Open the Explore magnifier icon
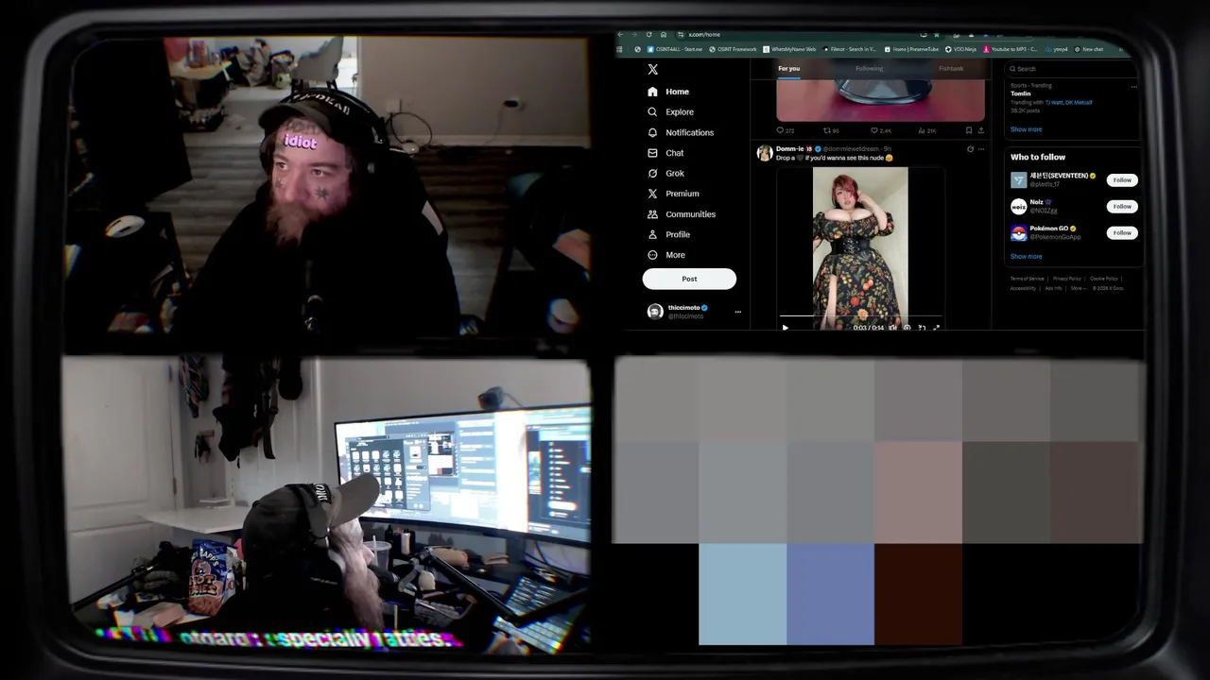Image resolution: width=1210 pixels, height=680 pixels. click(652, 111)
